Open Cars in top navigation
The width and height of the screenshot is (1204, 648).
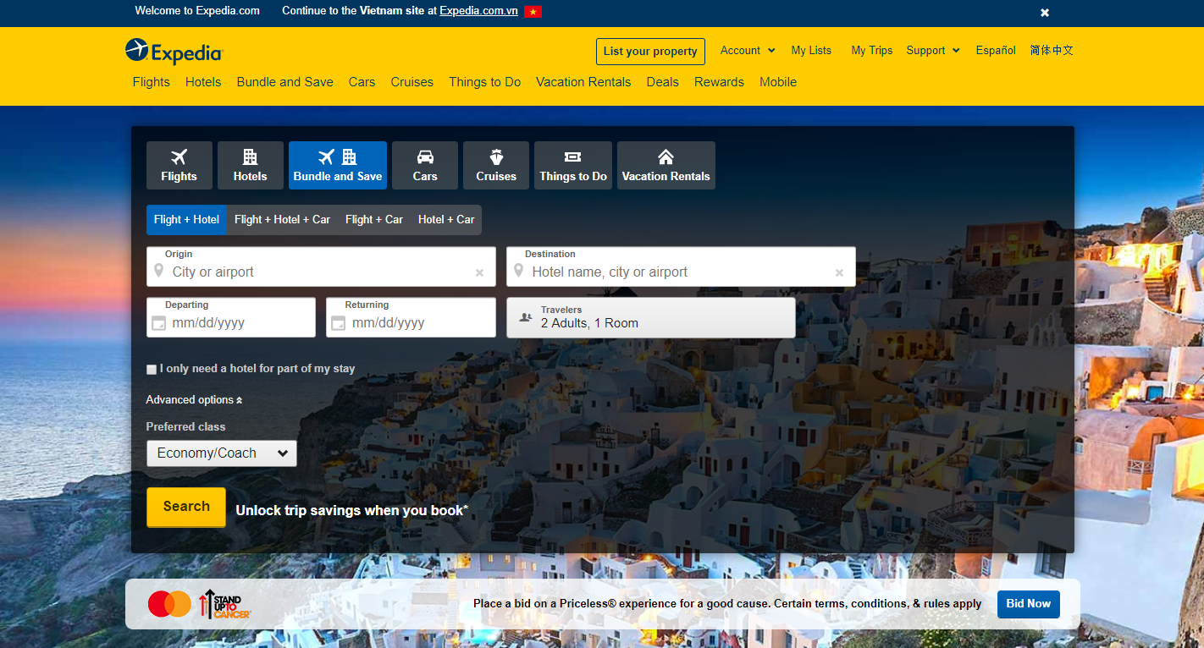pos(362,82)
